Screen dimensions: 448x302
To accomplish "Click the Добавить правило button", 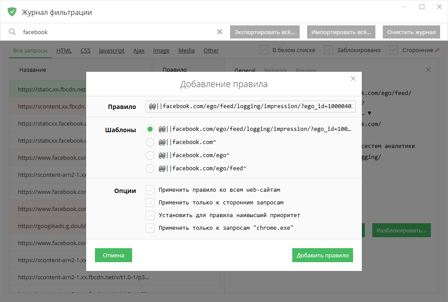I will [322, 255].
